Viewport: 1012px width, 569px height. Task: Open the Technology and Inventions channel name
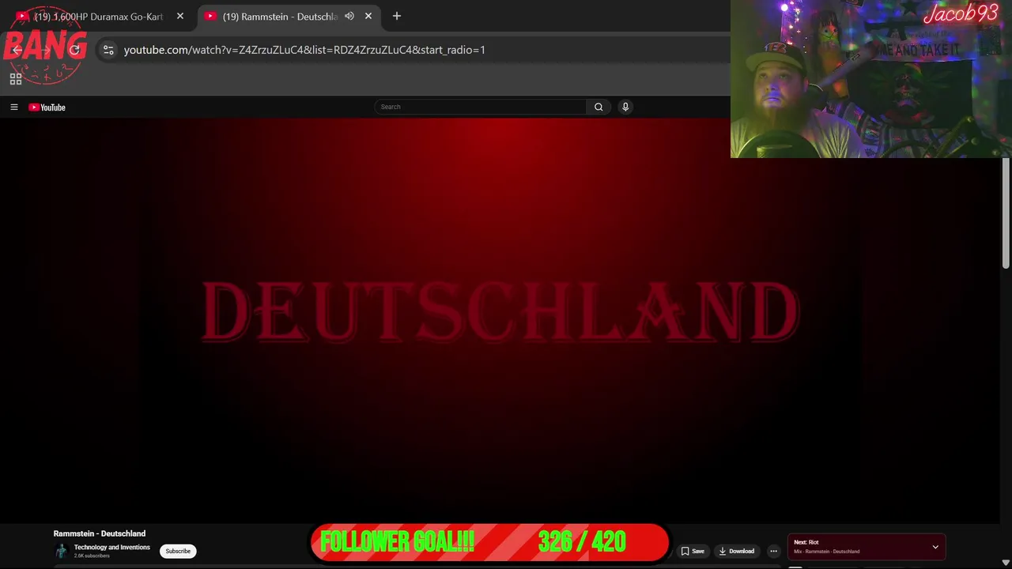(x=112, y=547)
